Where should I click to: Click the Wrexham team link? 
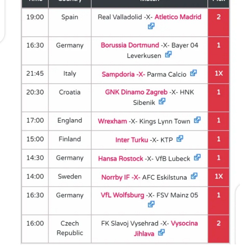pos(112,121)
